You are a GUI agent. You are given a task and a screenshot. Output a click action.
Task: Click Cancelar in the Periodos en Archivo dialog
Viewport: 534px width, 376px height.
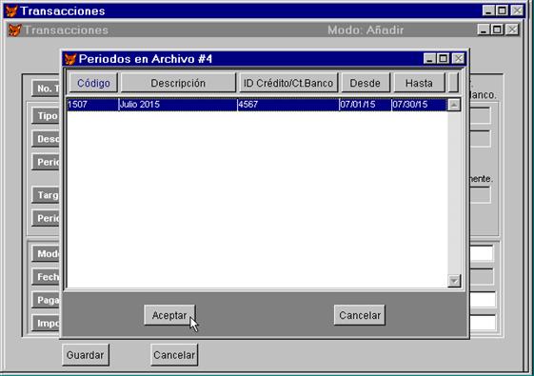click(360, 315)
